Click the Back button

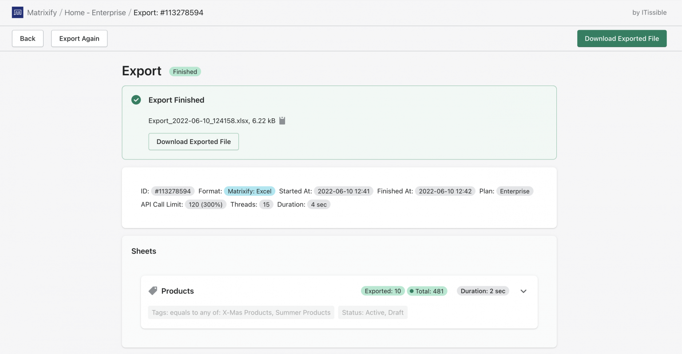coord(27,38)
